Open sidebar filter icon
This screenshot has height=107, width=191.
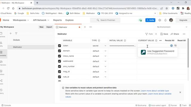(16, 33)
